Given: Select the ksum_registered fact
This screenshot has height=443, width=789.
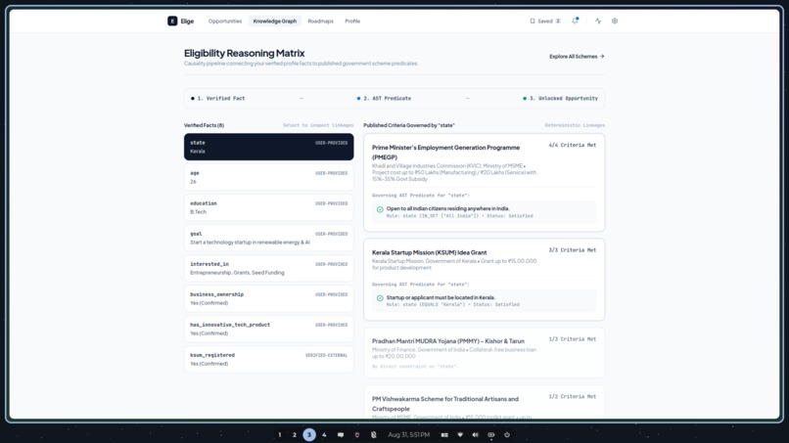Looking at the screenshot, I should click(x=268, y=359).
